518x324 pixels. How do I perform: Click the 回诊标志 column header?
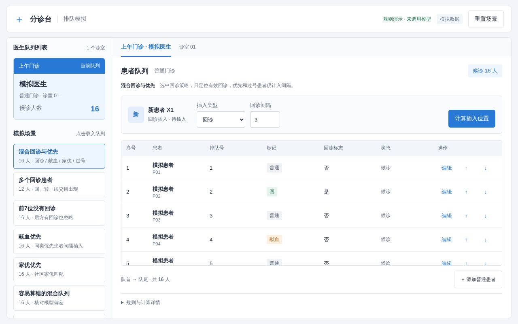coord(333,148)
